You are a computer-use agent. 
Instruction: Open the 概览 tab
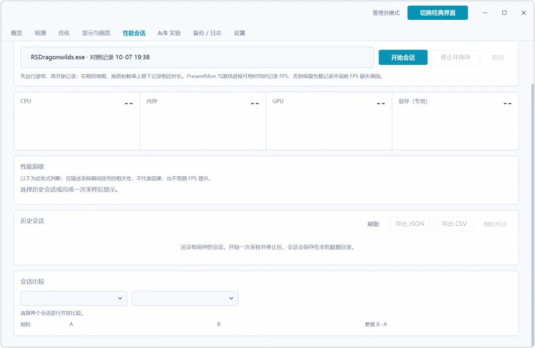(16, 33)
